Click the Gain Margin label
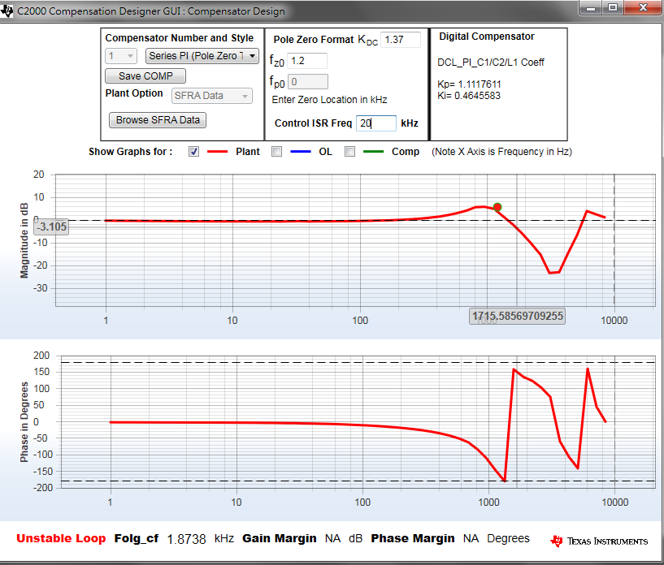 [x=279, y=538]
